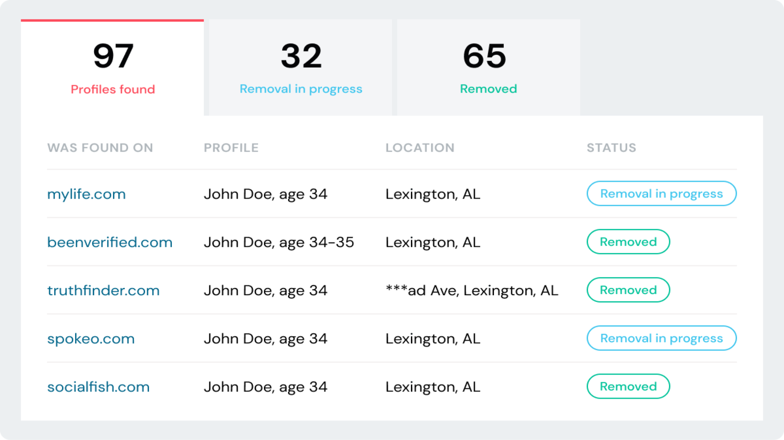This screenshot has height=440, width=784.
Task: Open spokeo.com site link
Action: point(91,339)
